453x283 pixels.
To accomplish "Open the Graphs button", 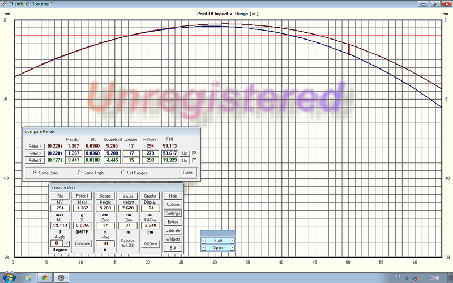I will tap(150, 196).
